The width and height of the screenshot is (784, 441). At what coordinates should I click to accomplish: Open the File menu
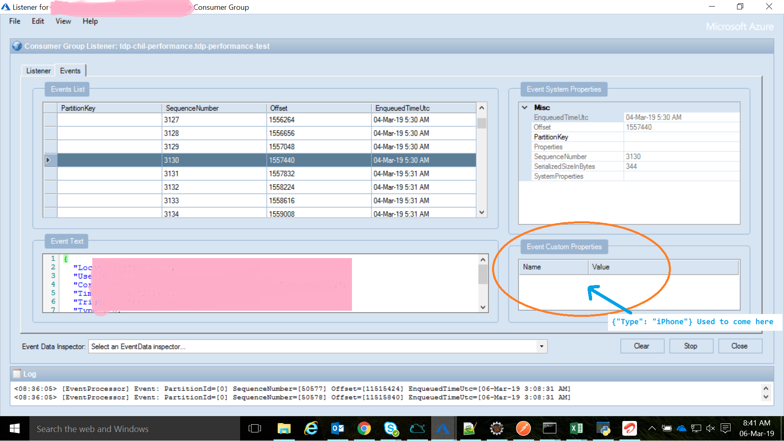tap(15, 21)
